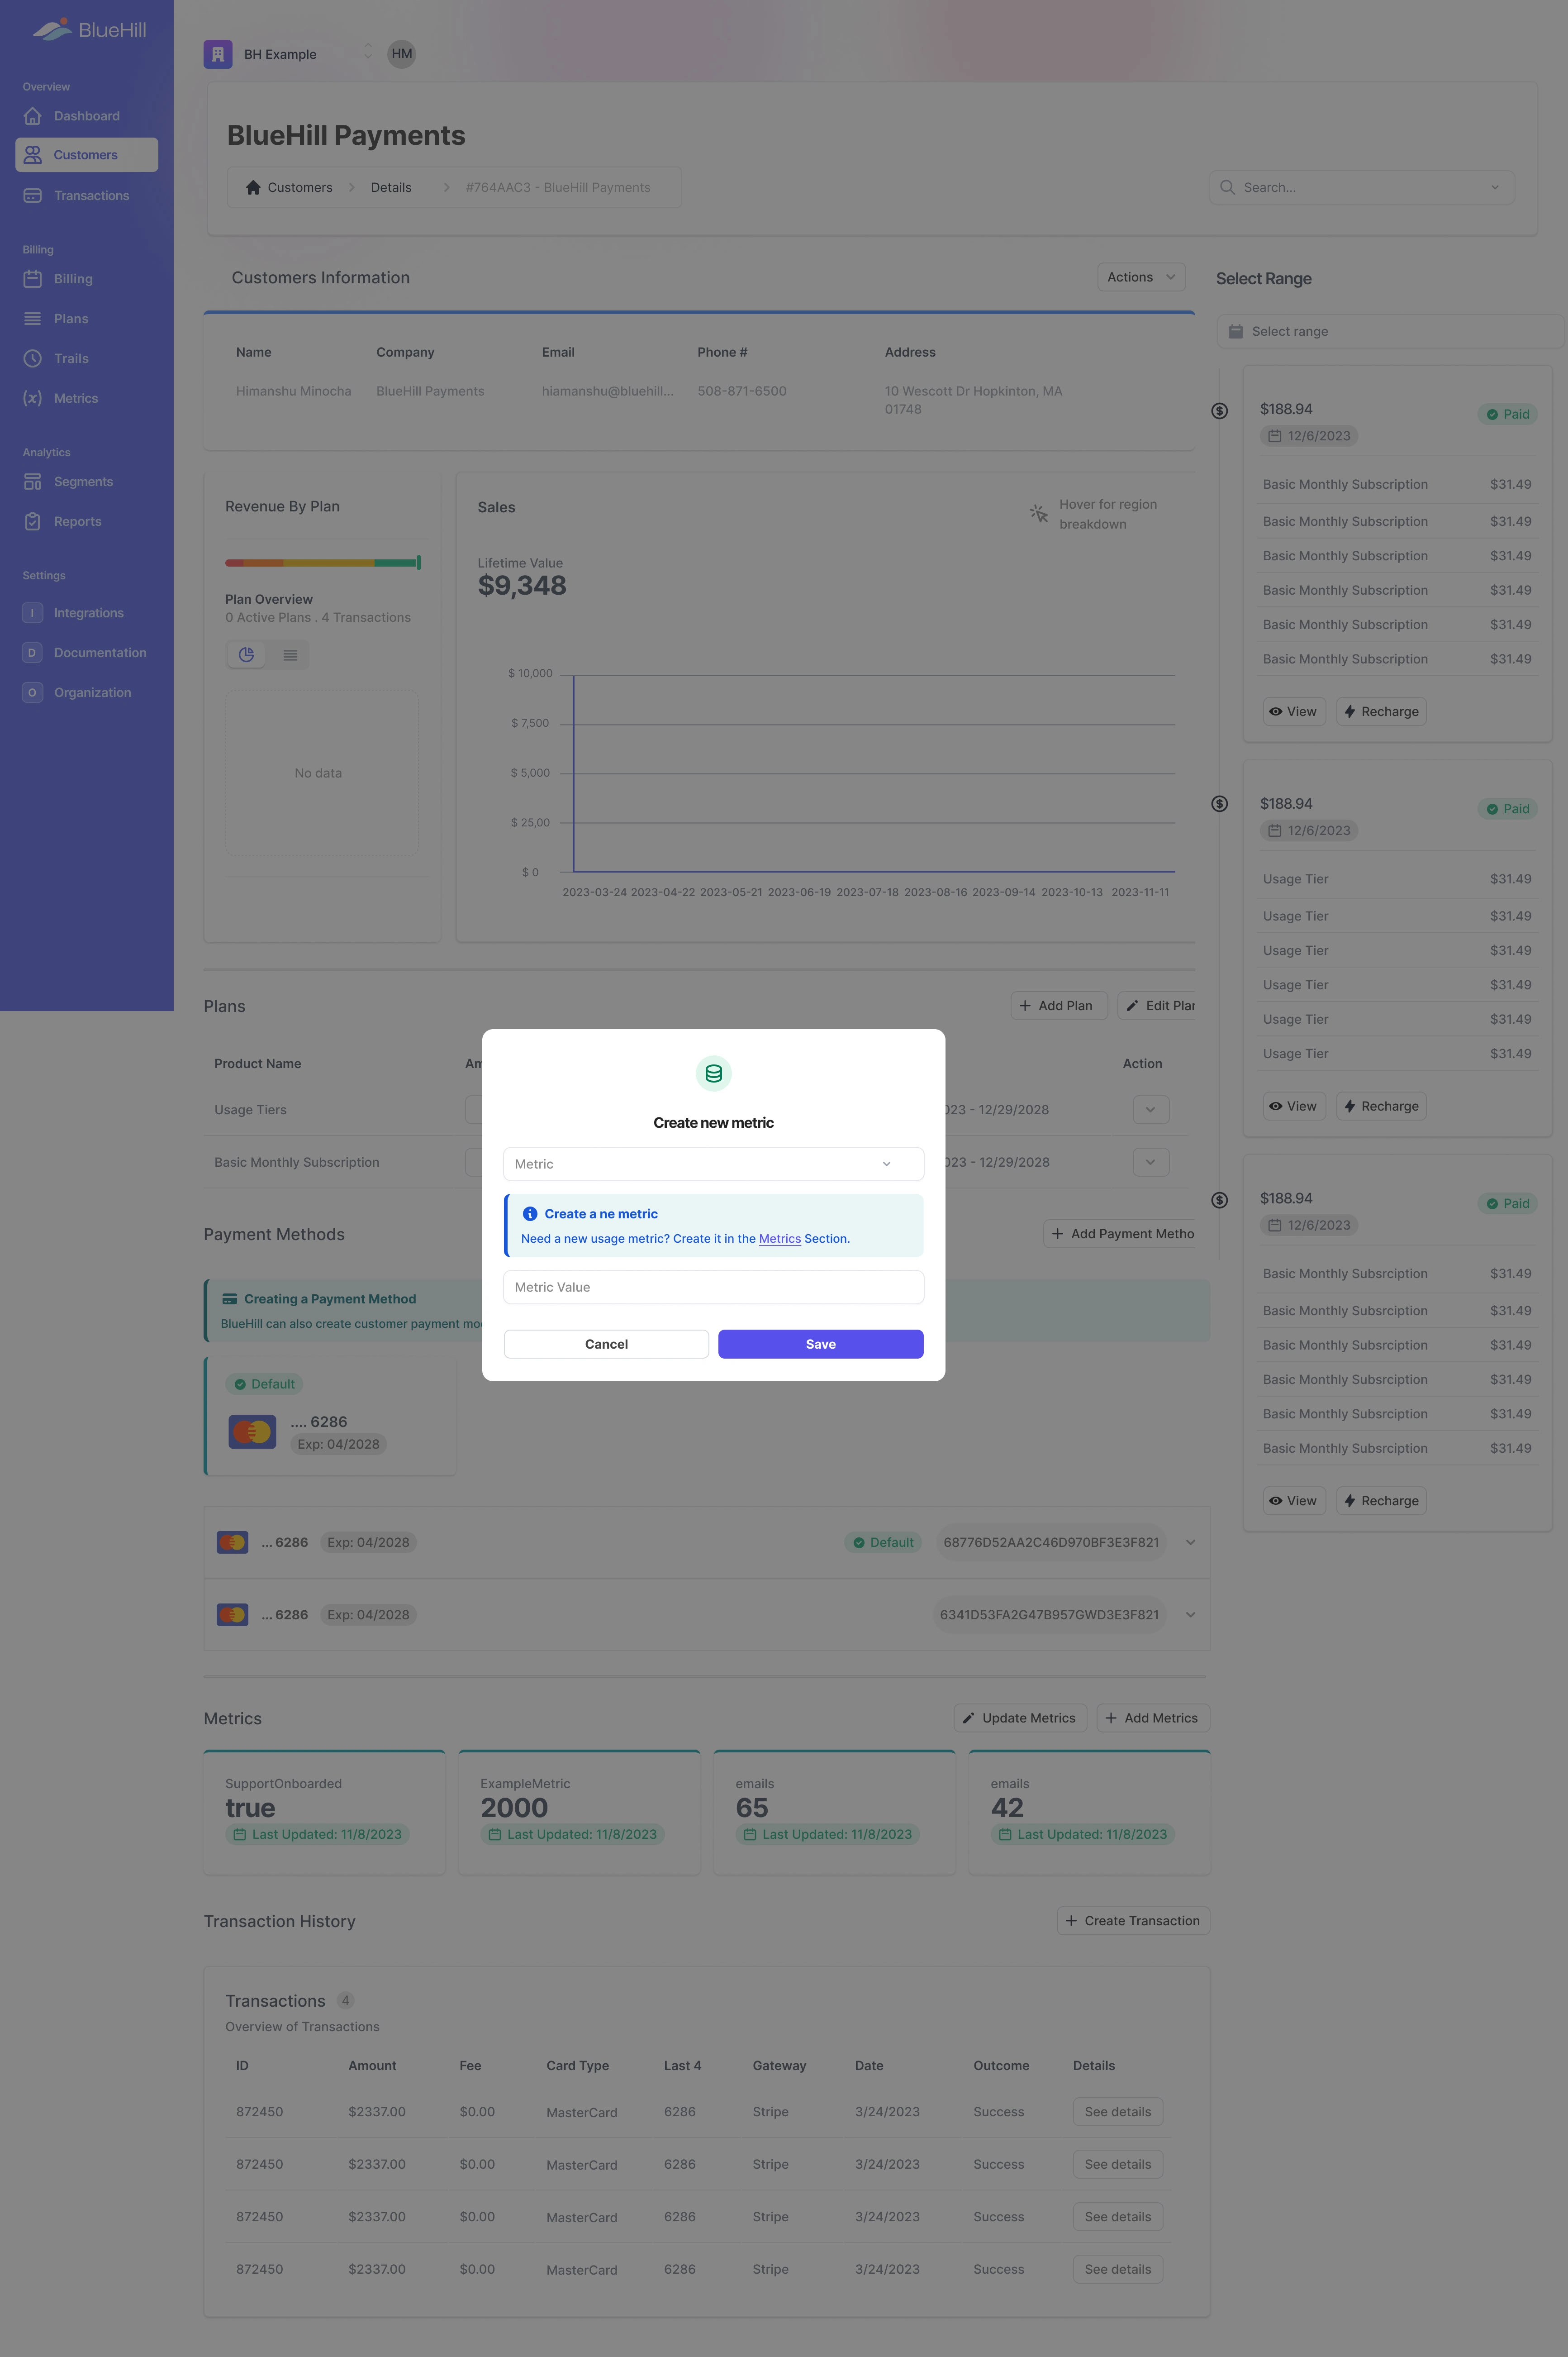Viewport: 1568px width, 2357px height.
Task: Click the Integrations sidebar icon
Action: [x=32, y=612]
